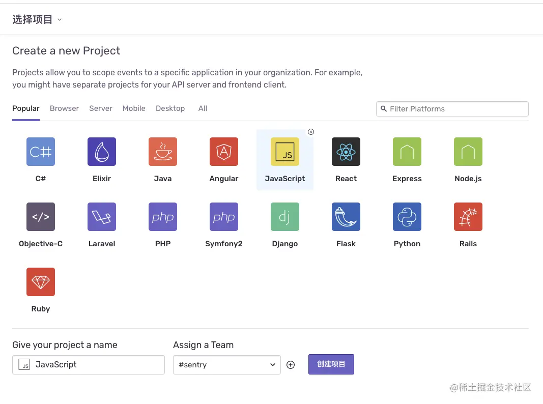Select the Flask platform icon

[346, 217]
